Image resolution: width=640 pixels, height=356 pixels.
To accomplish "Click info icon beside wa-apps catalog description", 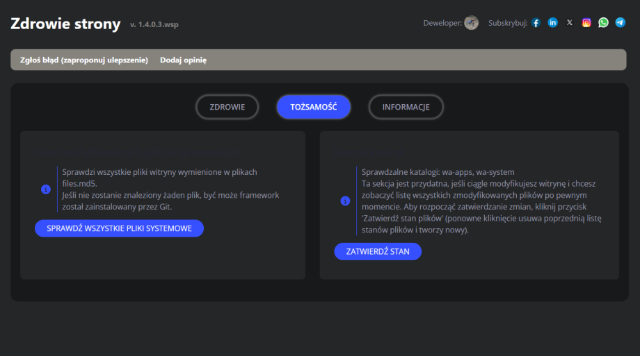I will [345, 201].
